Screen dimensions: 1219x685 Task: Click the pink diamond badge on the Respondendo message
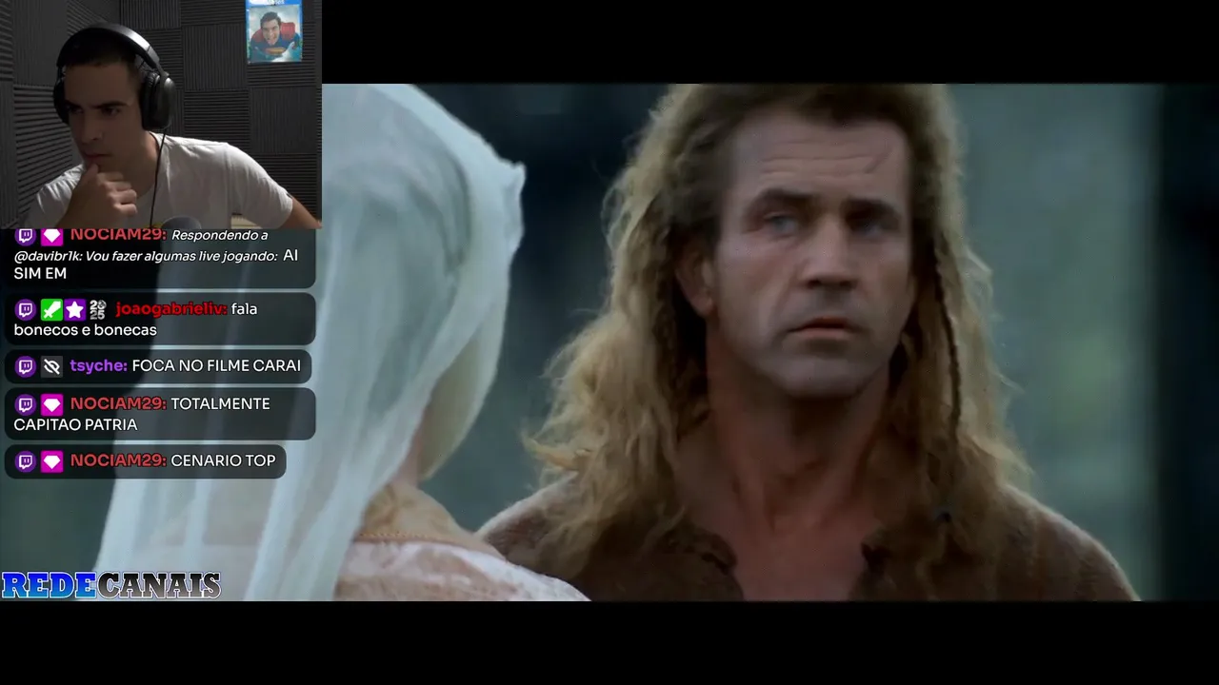coord(51,235)
